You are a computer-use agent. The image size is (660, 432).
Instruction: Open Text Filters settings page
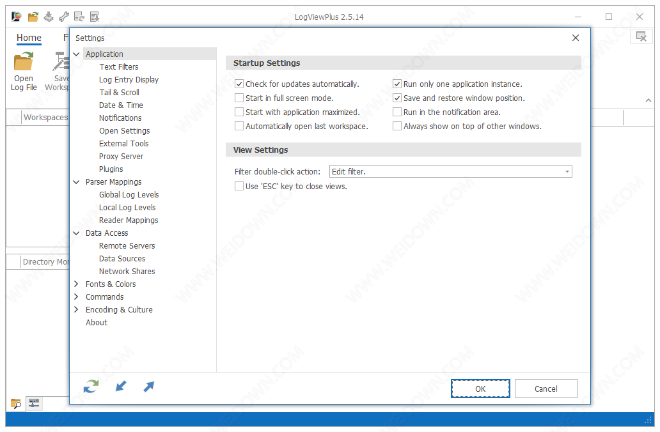[x=119, y=67]
